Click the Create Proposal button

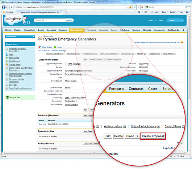[x=114, y=60]
